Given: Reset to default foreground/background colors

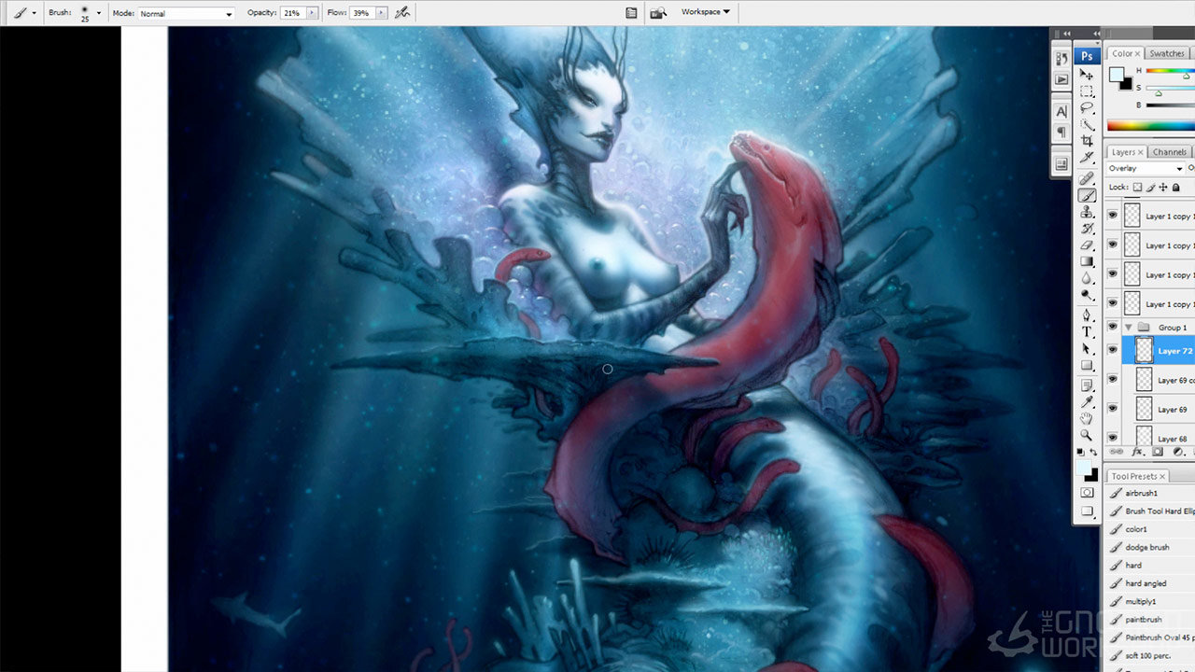Looking at the screenshot, I should pyautogui.click(x=1081, y=453).
